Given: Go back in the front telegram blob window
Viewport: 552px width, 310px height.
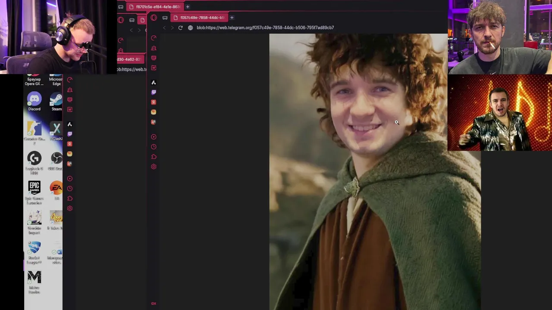Looking at the screenshot, I should coord(164,28).
